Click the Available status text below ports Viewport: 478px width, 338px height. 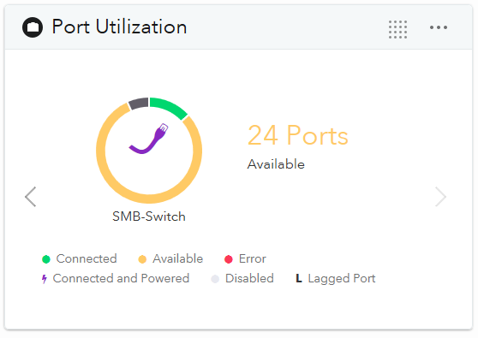(276, 164)
